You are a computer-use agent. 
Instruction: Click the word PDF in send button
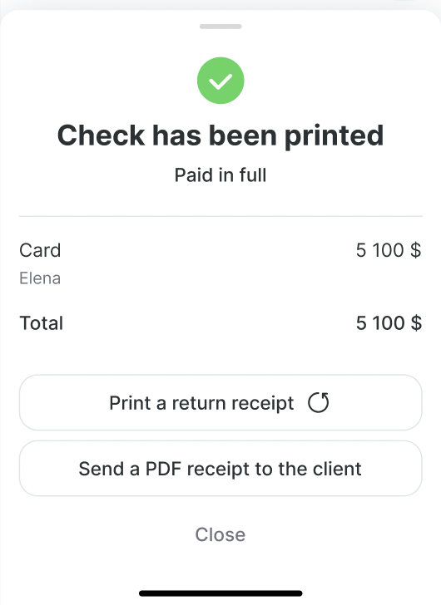[163, 469]
